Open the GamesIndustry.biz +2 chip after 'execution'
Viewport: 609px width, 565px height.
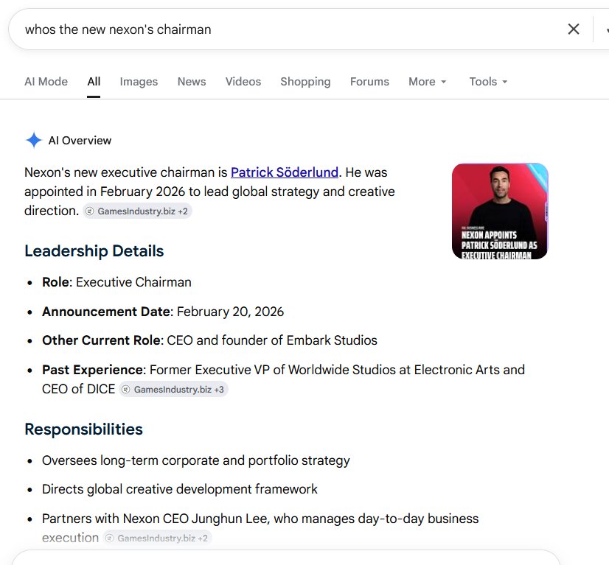[157, 538]
